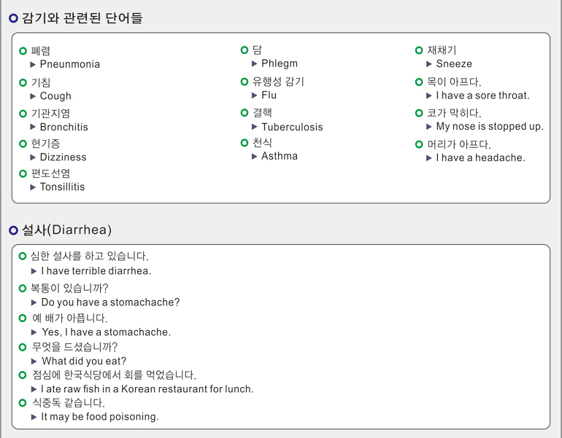Click the green bullet beside 담
The height and width of the screenshot is (438, 562).
[245, 50]
